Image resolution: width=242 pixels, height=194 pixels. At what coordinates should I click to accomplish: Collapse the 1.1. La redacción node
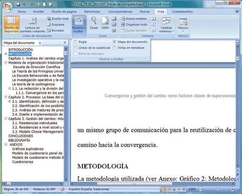point(9,88)
